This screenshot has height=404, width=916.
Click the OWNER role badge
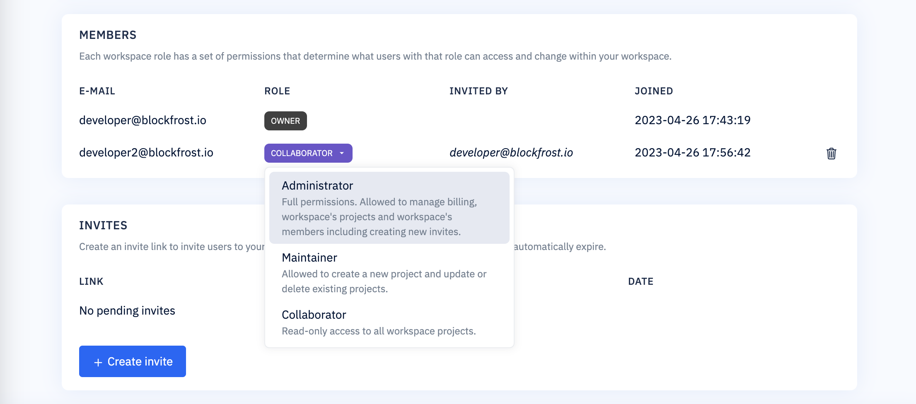click(285, 120)
